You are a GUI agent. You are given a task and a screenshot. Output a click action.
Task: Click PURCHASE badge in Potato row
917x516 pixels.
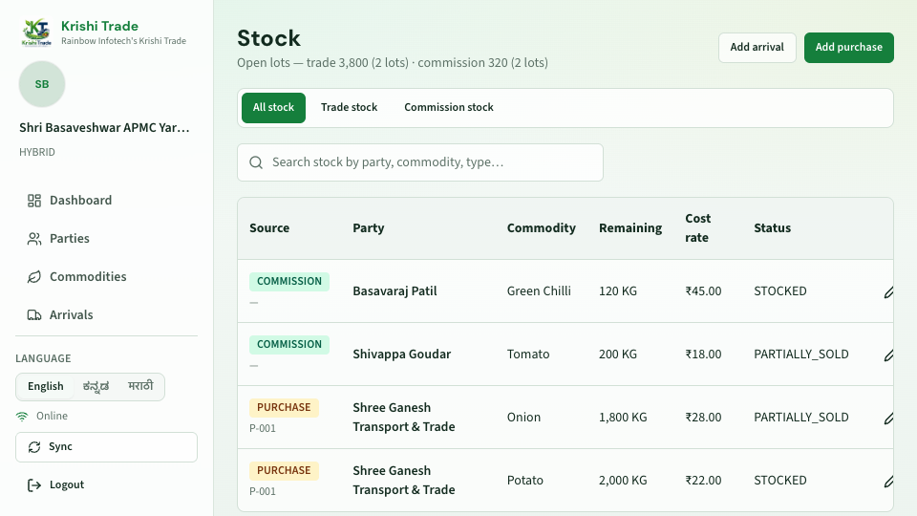click(x=284, y=471)
